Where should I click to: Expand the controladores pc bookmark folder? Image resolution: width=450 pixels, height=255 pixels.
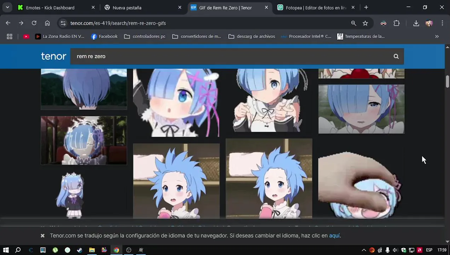(145, 36)
